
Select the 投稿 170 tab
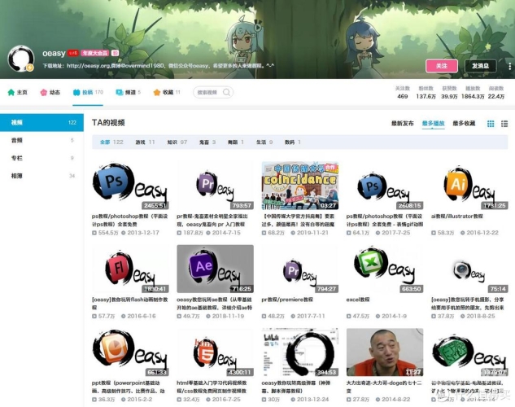click(x=88, y=92)
